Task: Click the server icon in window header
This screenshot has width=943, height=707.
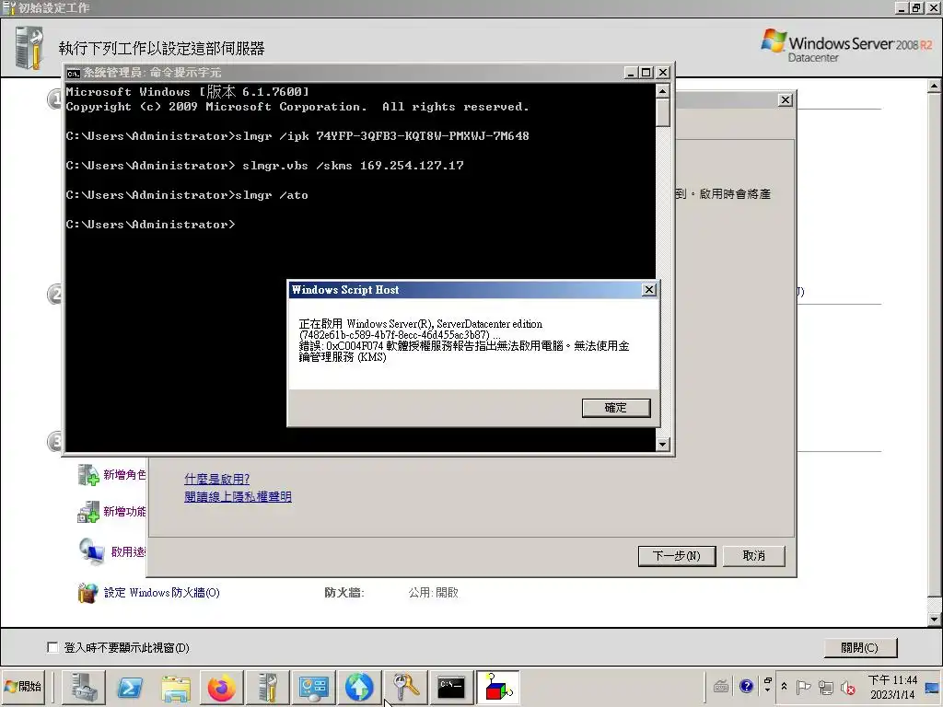Action: tap(29, 47)
